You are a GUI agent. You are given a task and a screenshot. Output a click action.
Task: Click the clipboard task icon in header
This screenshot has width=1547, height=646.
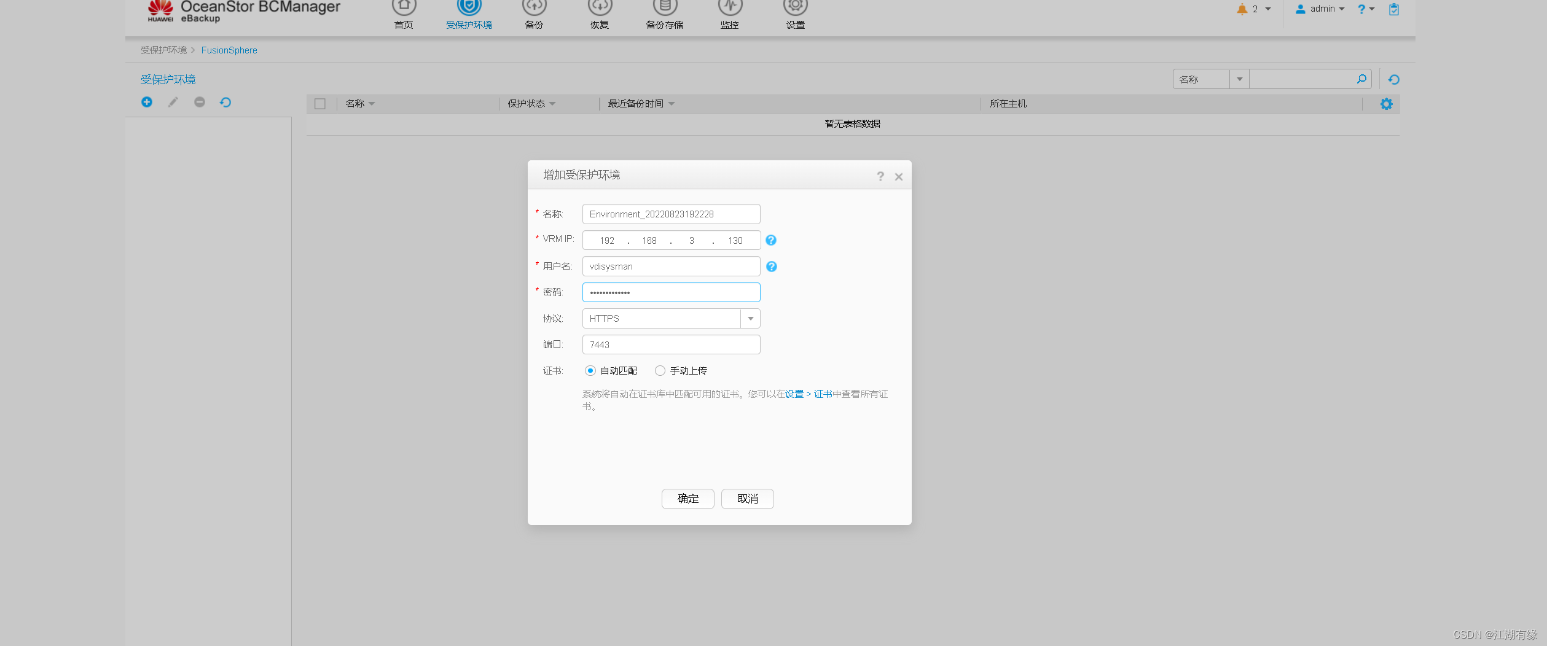[1394, 9]
